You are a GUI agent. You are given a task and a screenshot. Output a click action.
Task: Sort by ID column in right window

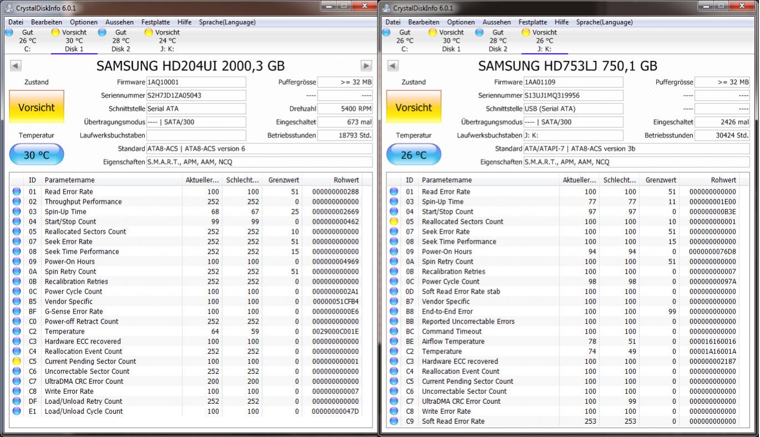[x=410, y=180]
